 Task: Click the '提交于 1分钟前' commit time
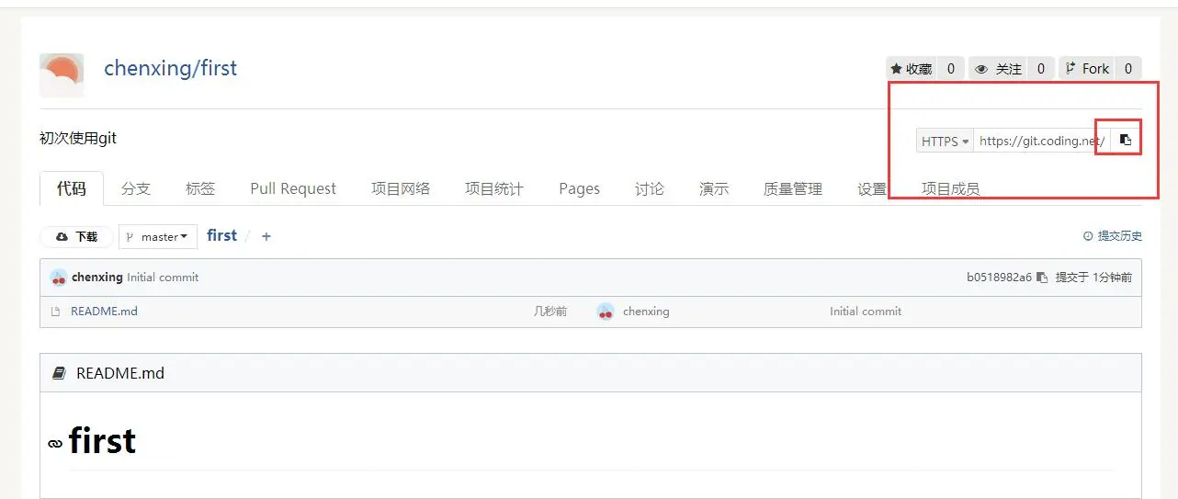pyautogui.click(x=1093, y=278)
